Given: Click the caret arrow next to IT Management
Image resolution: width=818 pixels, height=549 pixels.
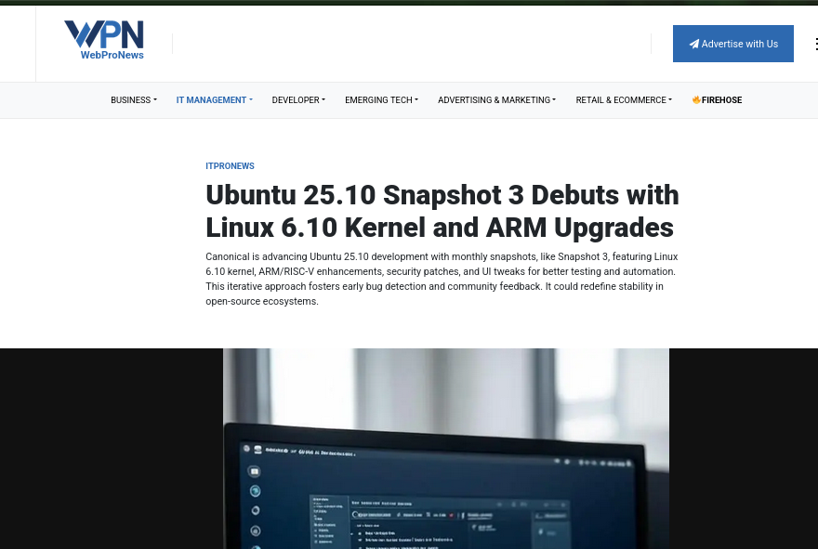Looking at the screenshot, I should point(251,100).
